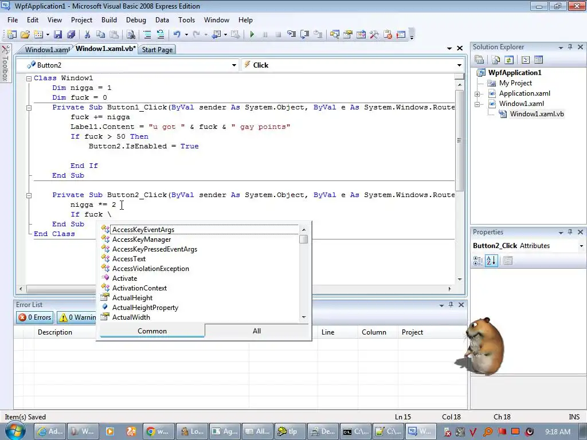Undo the last edit using toolbar icon
This screenshot has height=440, width=587.
tap(177, 34)
